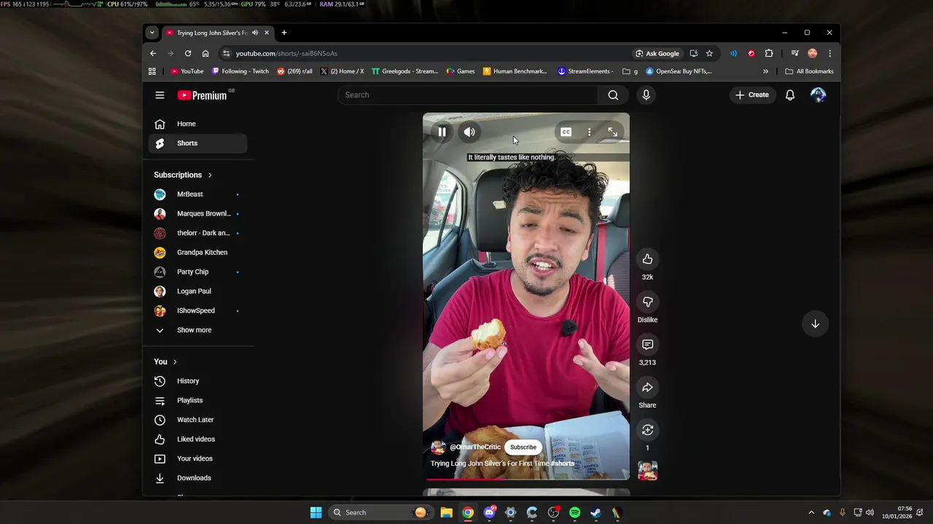Open the IShowSpeed subscription
This screenshot has height=524, width=933.
(198, 311)
